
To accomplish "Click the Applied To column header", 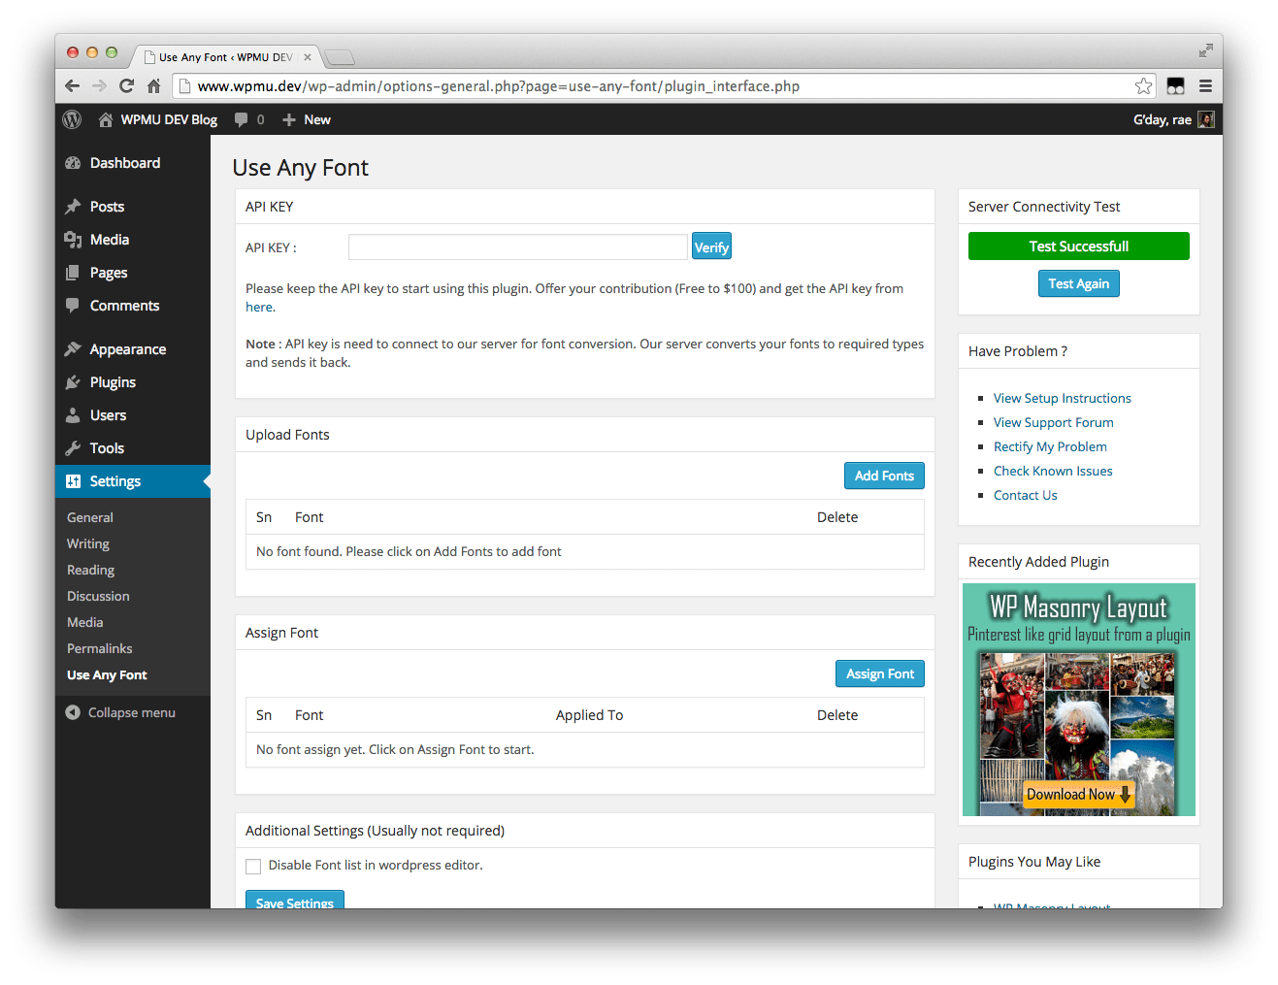I will pos(589,715).
